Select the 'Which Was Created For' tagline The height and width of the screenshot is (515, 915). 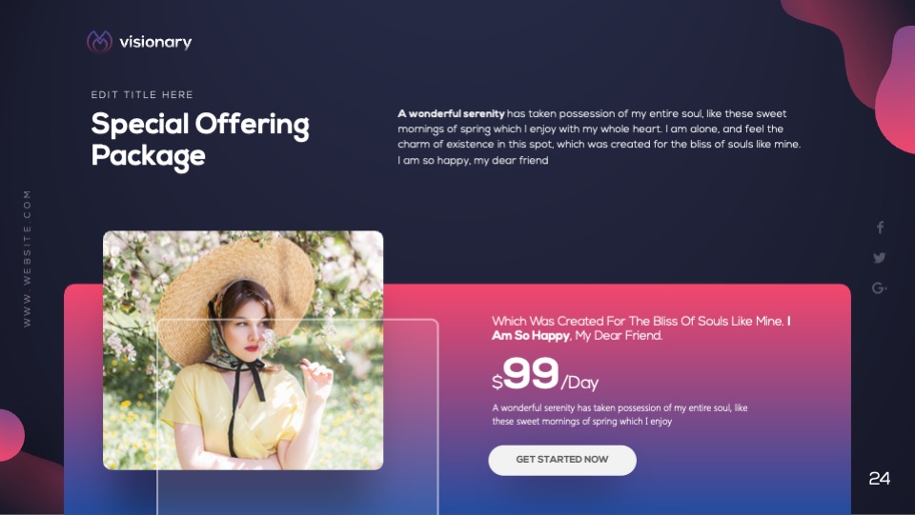coord(640,328)
